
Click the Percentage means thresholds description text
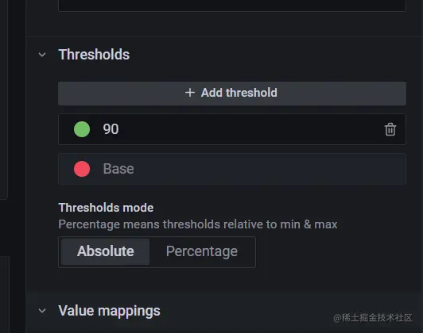(x=198, y=224)
